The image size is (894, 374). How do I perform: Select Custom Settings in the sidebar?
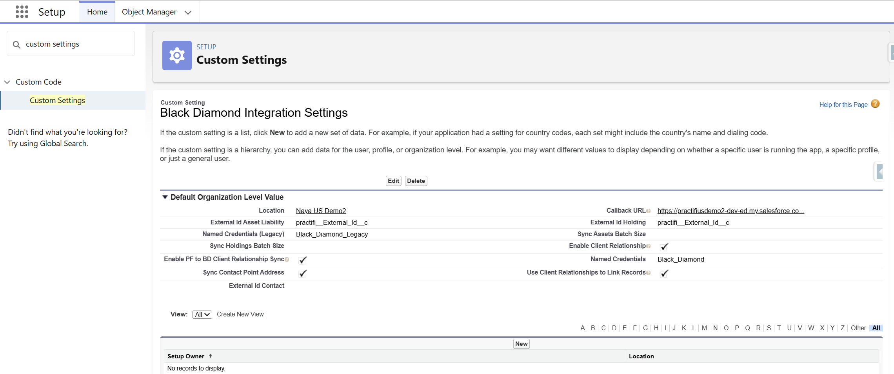click(57, 100)
